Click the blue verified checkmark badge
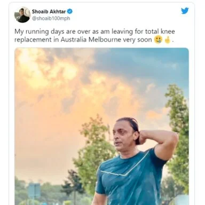This screenshot has height=205, width=205. click(x=70, y=11)
